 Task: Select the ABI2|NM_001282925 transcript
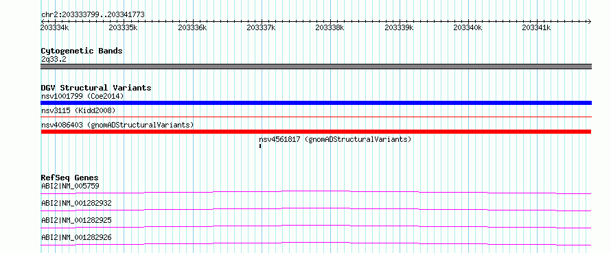(76, 220)
